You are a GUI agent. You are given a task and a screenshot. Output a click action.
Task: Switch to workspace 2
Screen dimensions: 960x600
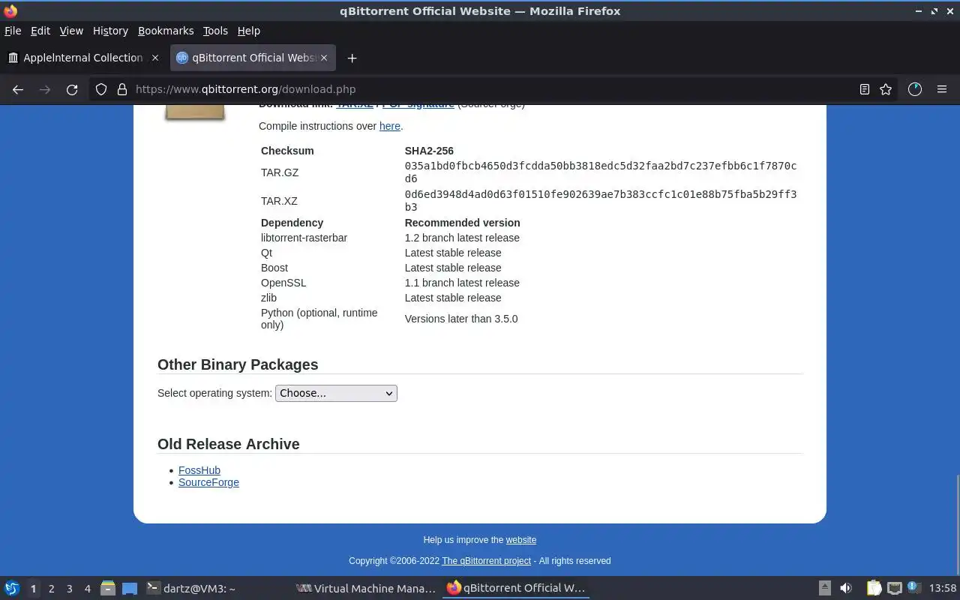point(51,589)
